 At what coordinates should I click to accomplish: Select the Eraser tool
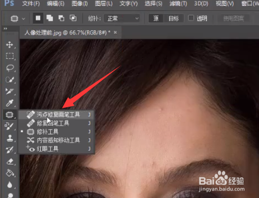tap(9, 162)
